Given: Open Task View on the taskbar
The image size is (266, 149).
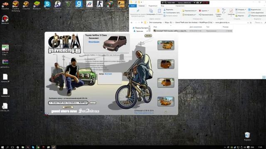Looking at the screenshot, I should coord(12,147).
